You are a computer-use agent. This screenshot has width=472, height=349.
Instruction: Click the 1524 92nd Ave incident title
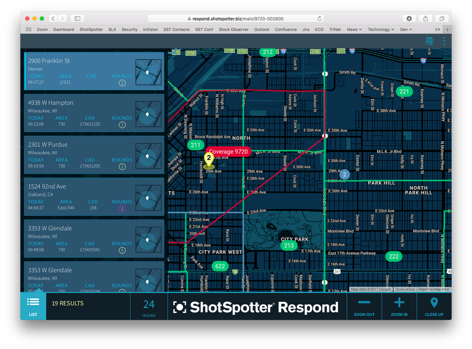pos(47,186)
